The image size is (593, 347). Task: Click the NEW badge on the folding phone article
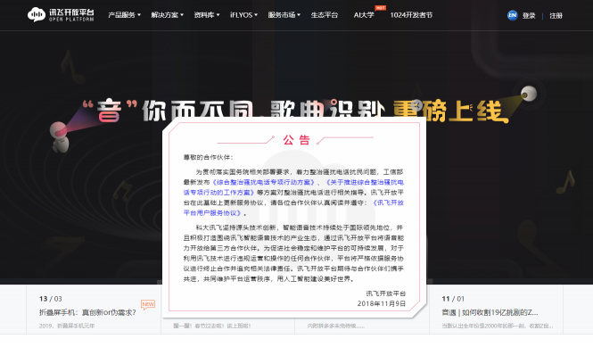(148, 304)
